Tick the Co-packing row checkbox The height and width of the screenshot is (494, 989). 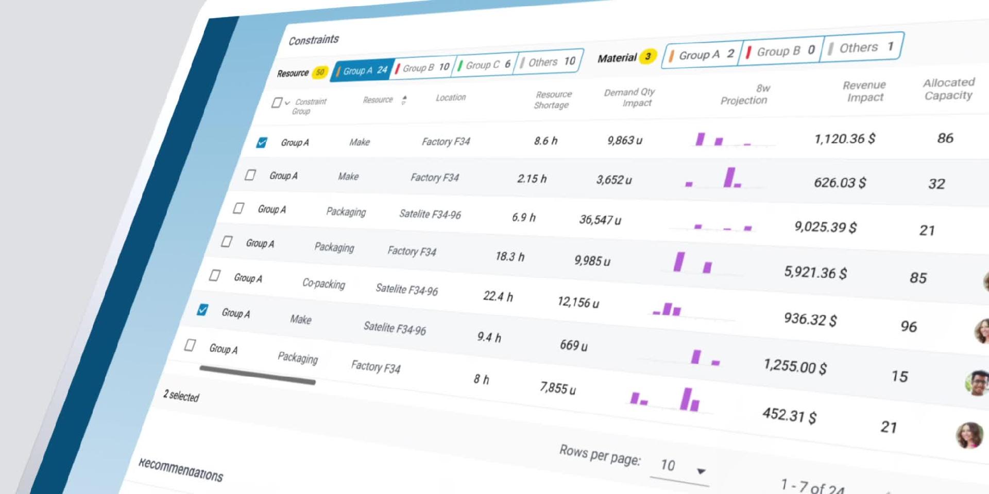(x=215, y=275)
